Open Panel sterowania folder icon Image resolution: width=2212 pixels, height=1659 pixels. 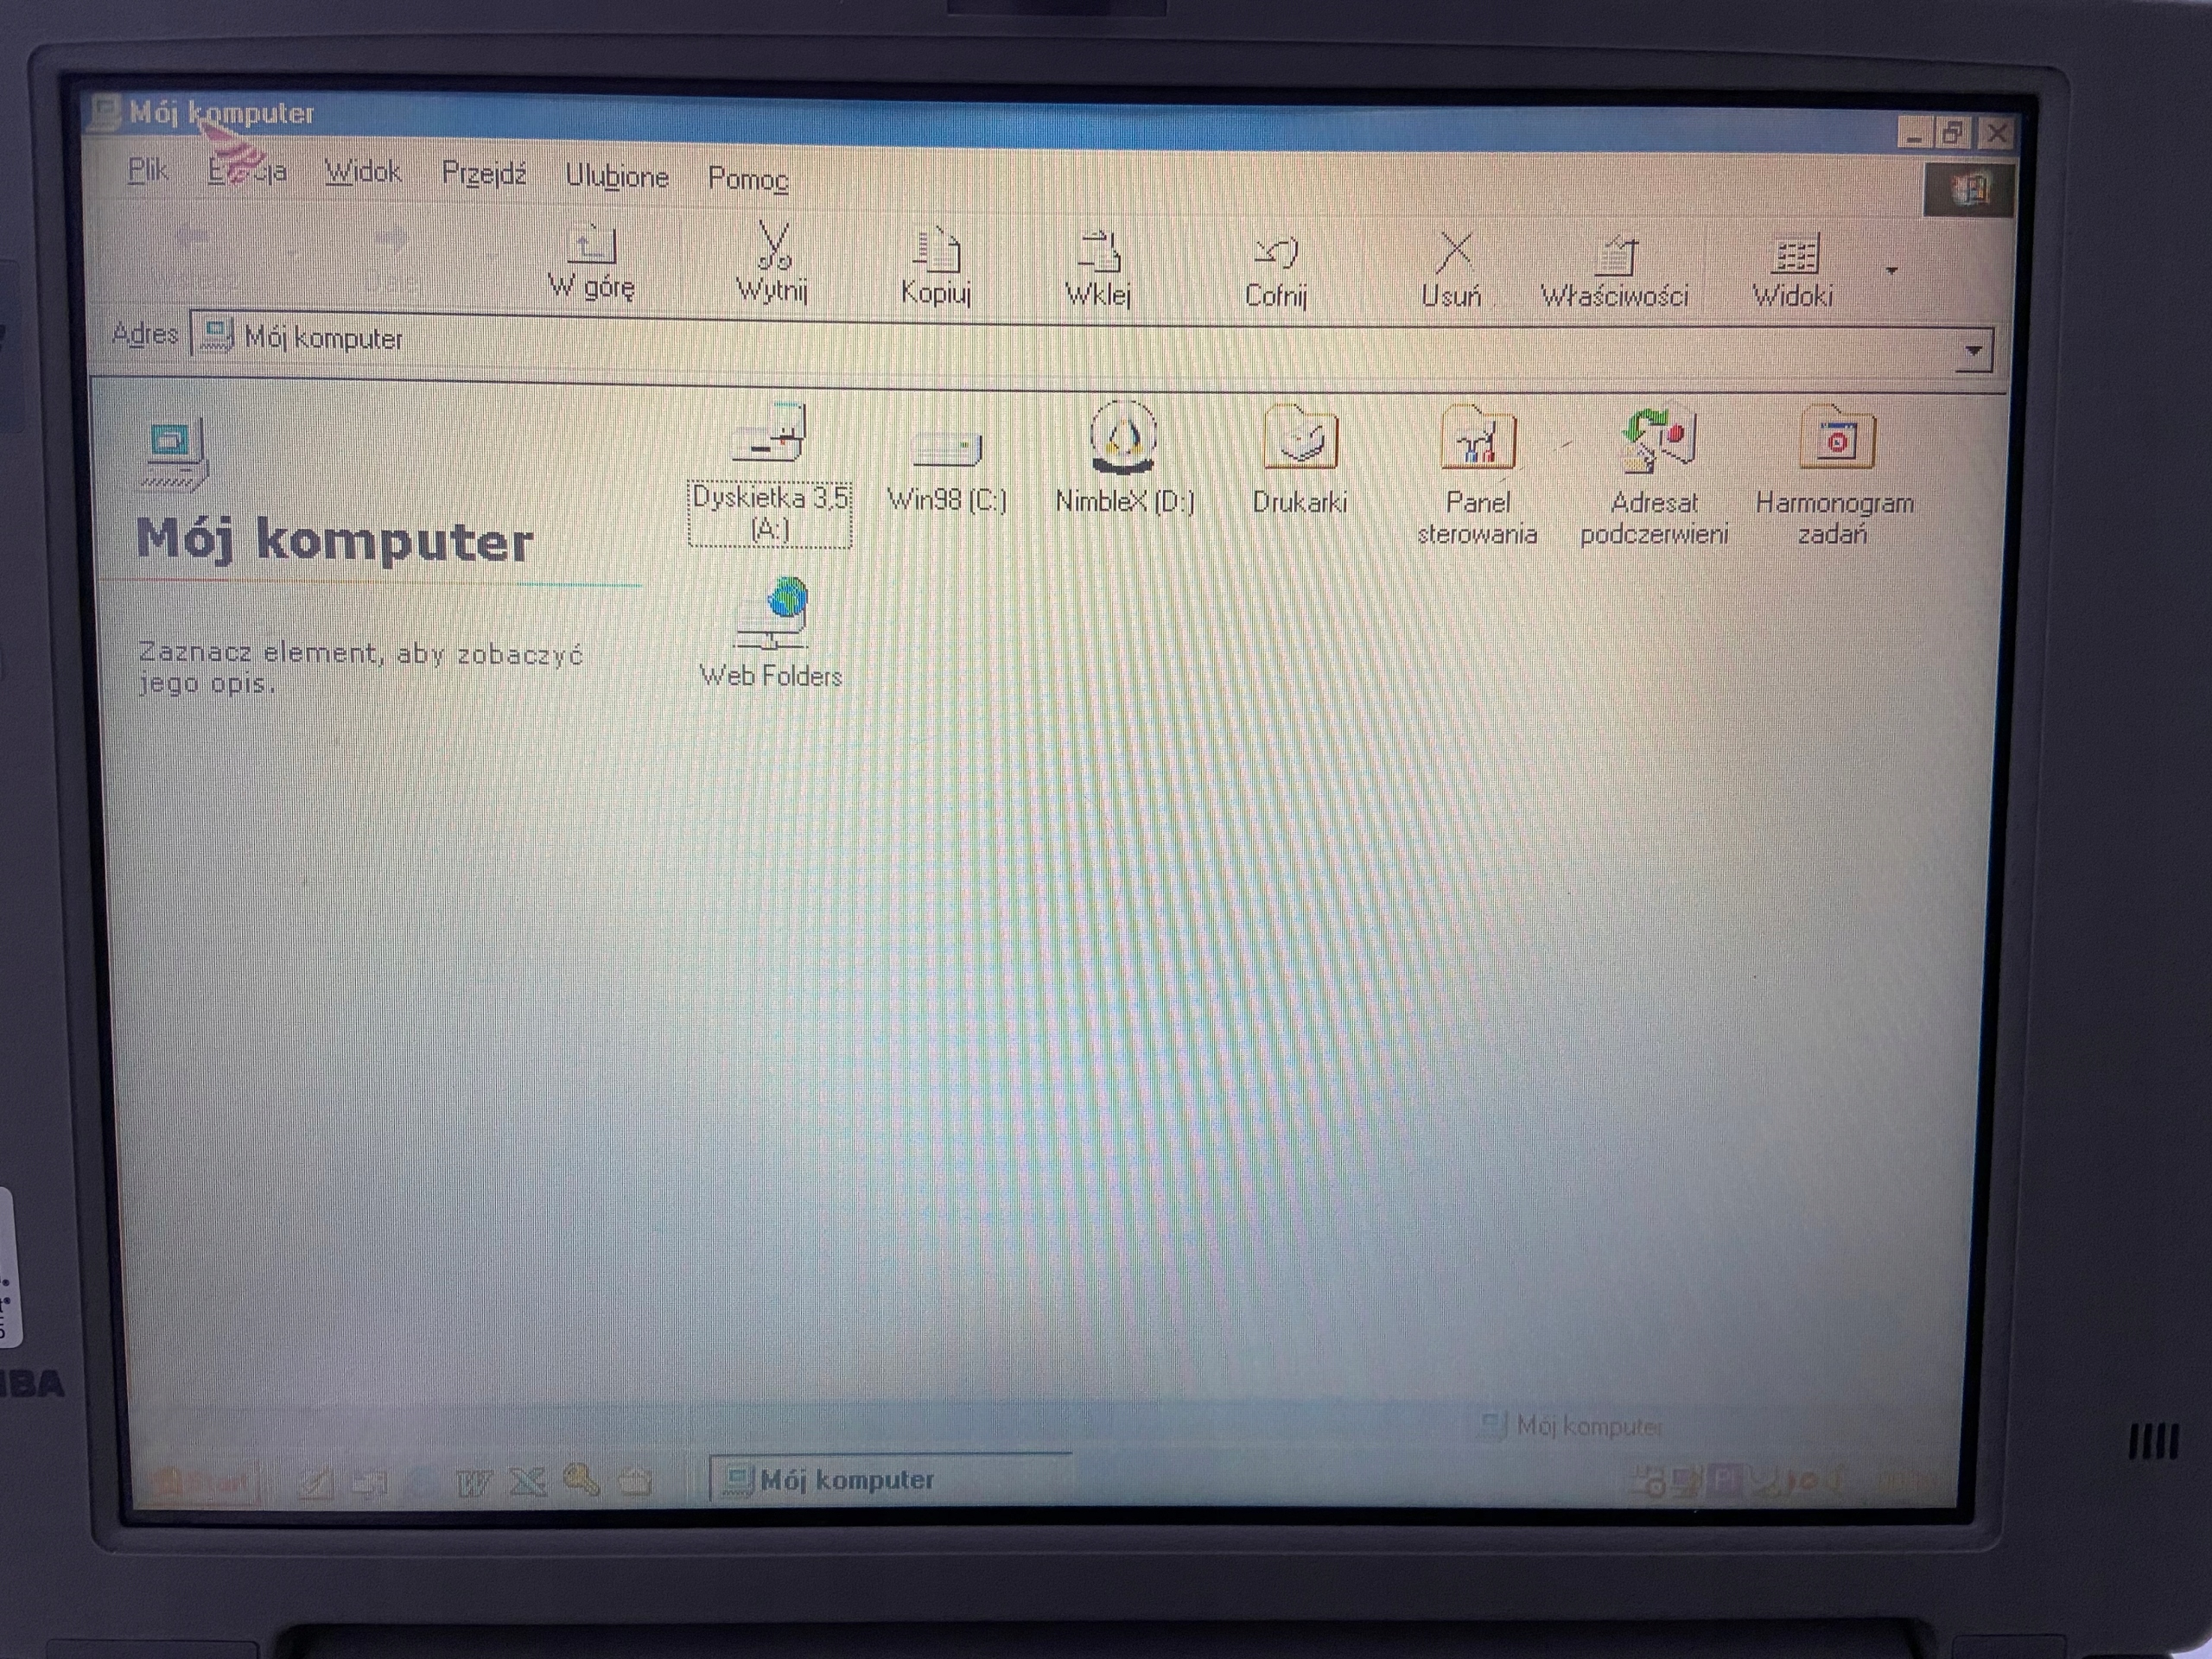(1477, 440)
